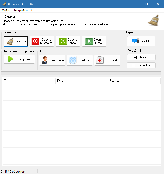This screenshot has height=174, width=164.
Task: Click the Basic Mode label
Action: (57, 60)
